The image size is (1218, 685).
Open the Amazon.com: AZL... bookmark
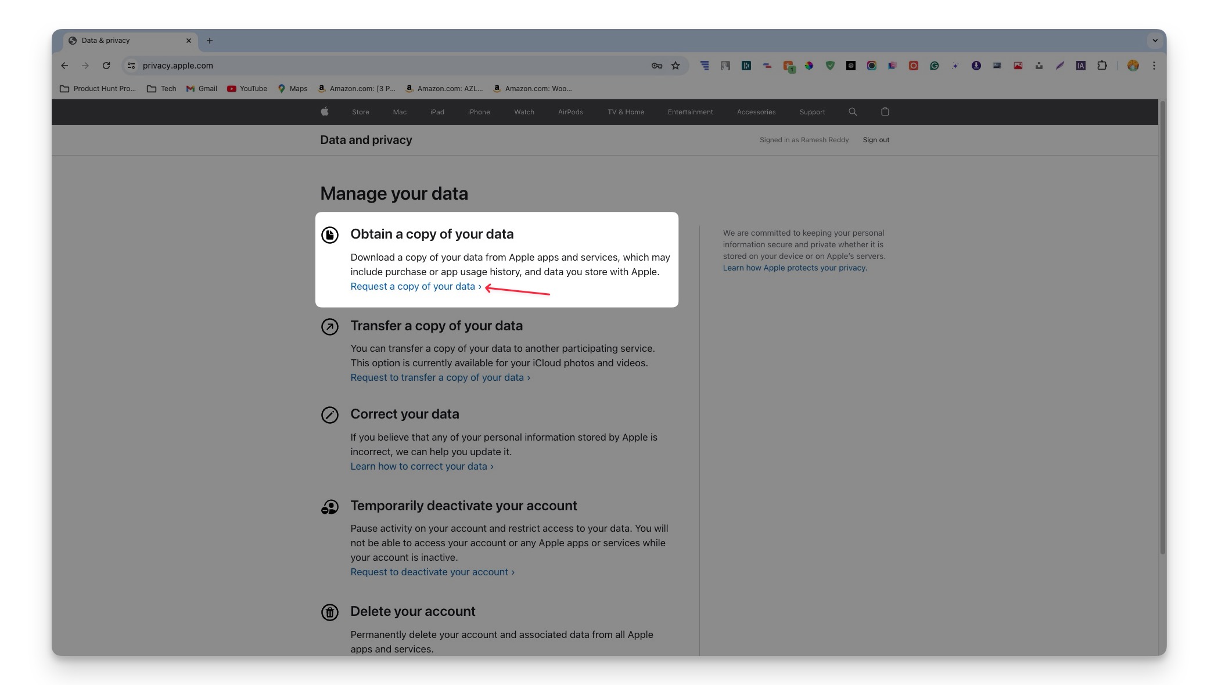444,89
